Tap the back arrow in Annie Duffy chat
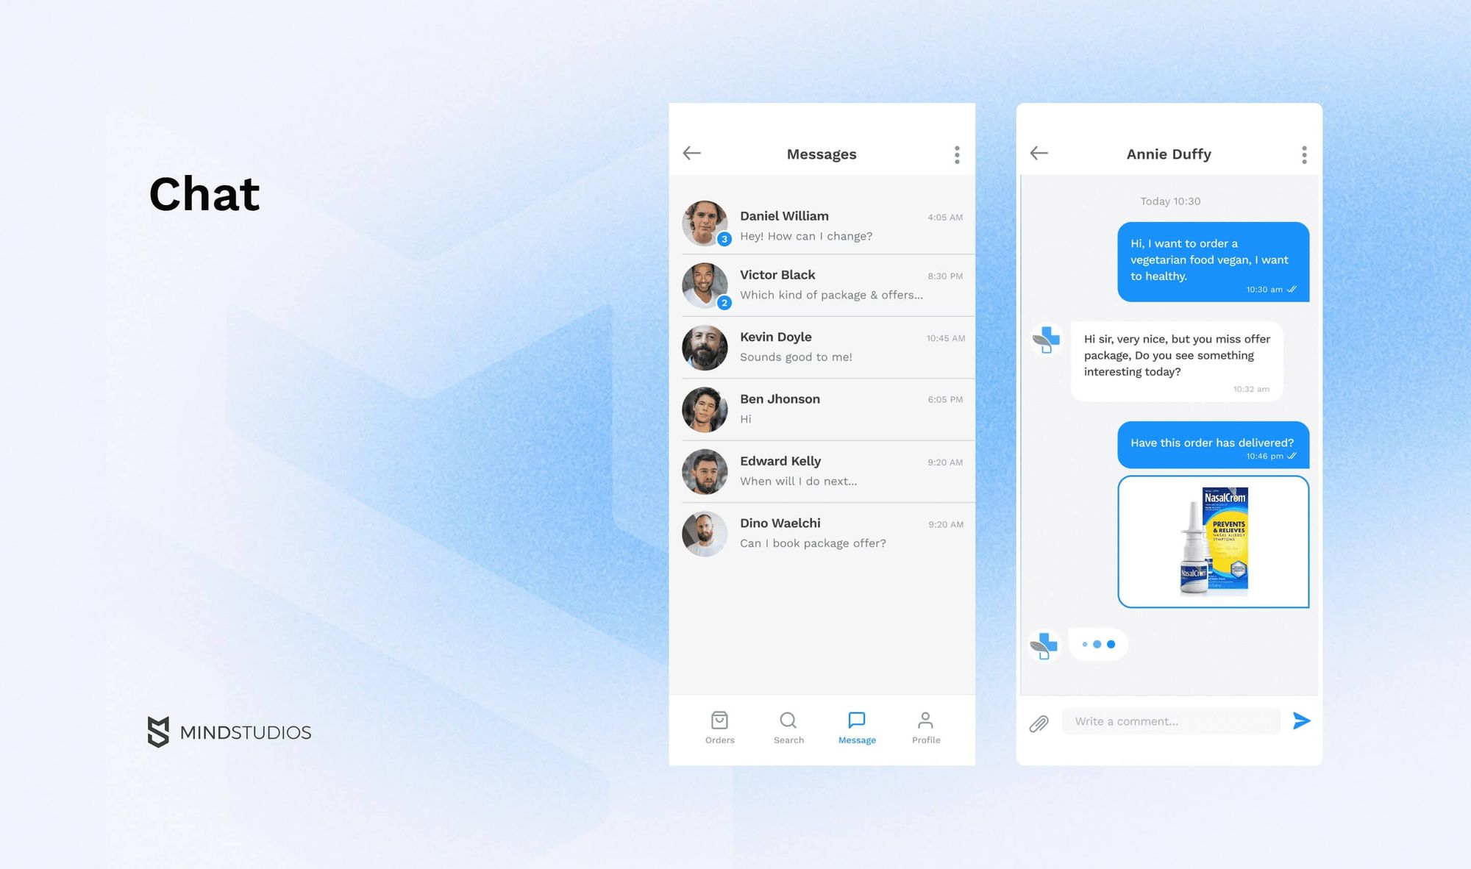 click(1039, 153)
